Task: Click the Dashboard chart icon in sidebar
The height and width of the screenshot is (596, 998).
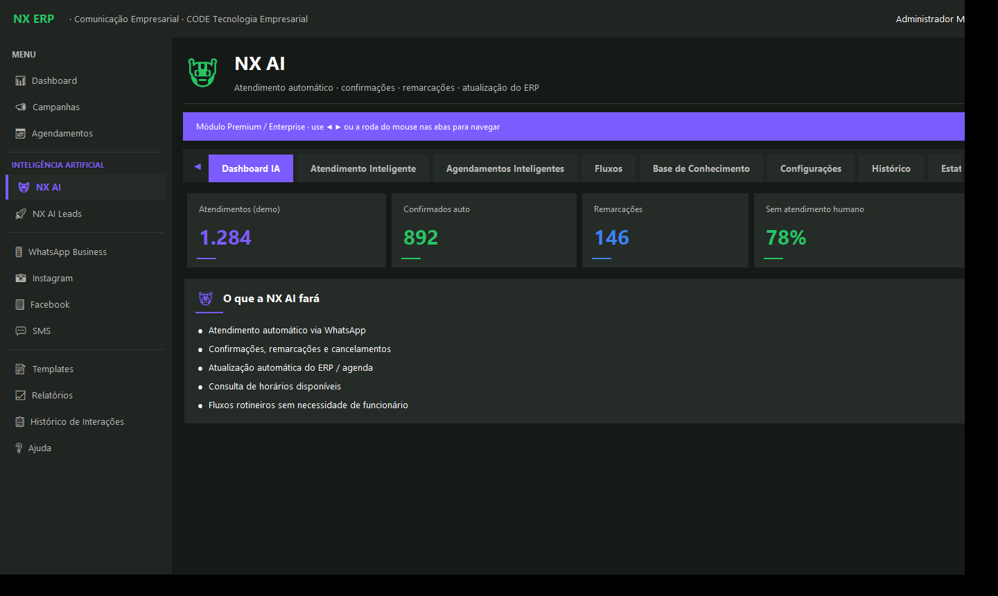Action: [20, 81]
